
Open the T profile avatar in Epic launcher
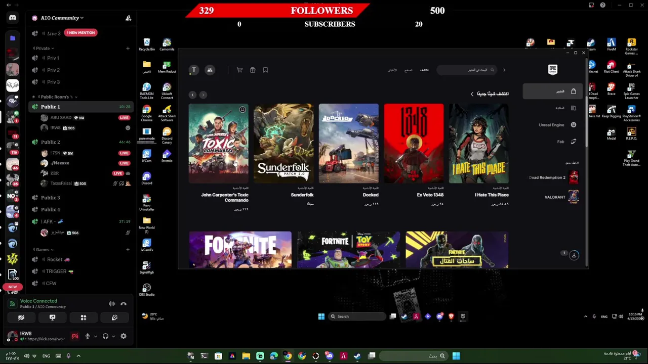194,70
